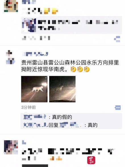Screen dimensions: 125x167
Task: Tap the replier's blurred name before 回复
Action: pos(36,125)
